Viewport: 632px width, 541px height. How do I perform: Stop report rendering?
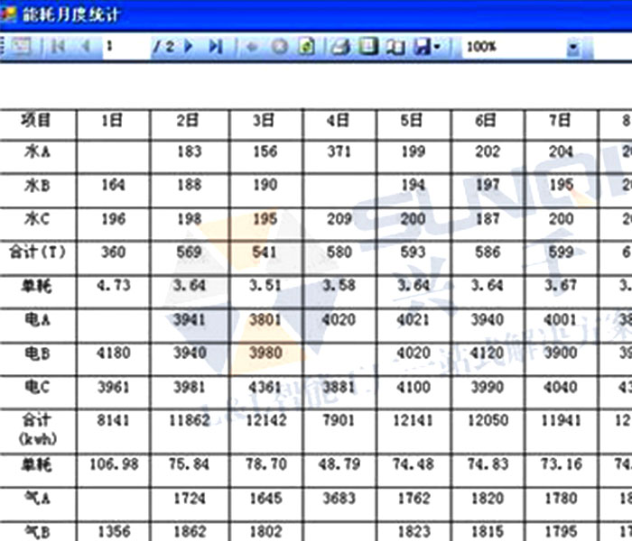pyautogui.click(x=279, y=46)
